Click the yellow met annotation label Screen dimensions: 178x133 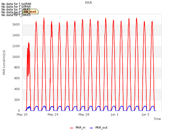tap(30, 12)
